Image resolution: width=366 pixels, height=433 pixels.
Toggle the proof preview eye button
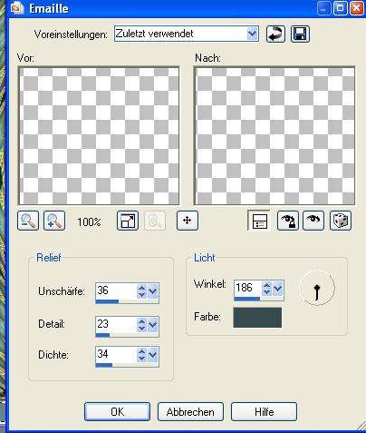313,221
